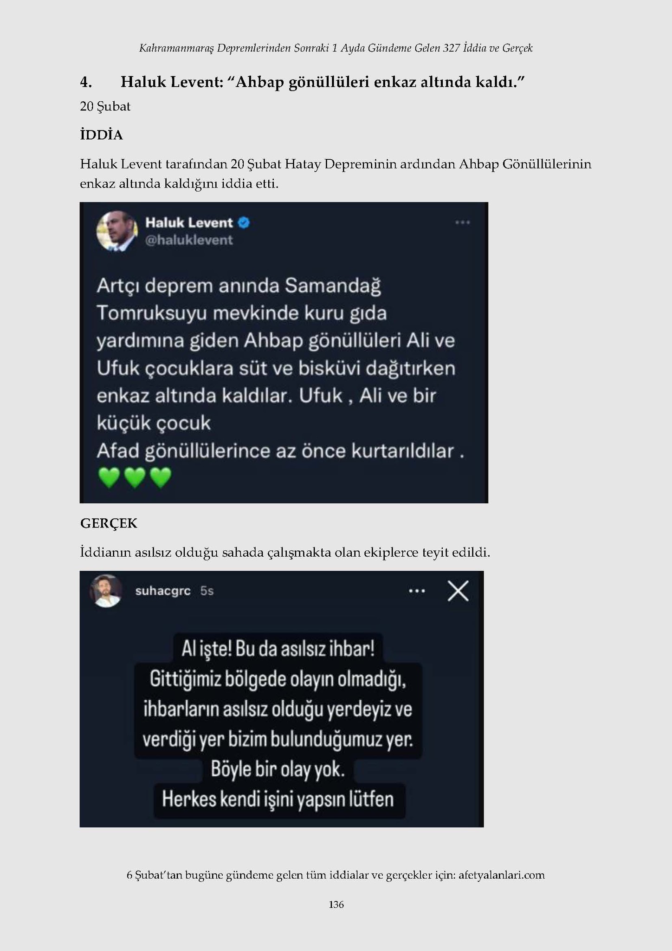Click the Haluk Levent display name
This screenshot has width=672, height=951.
[x=189, y=223]
